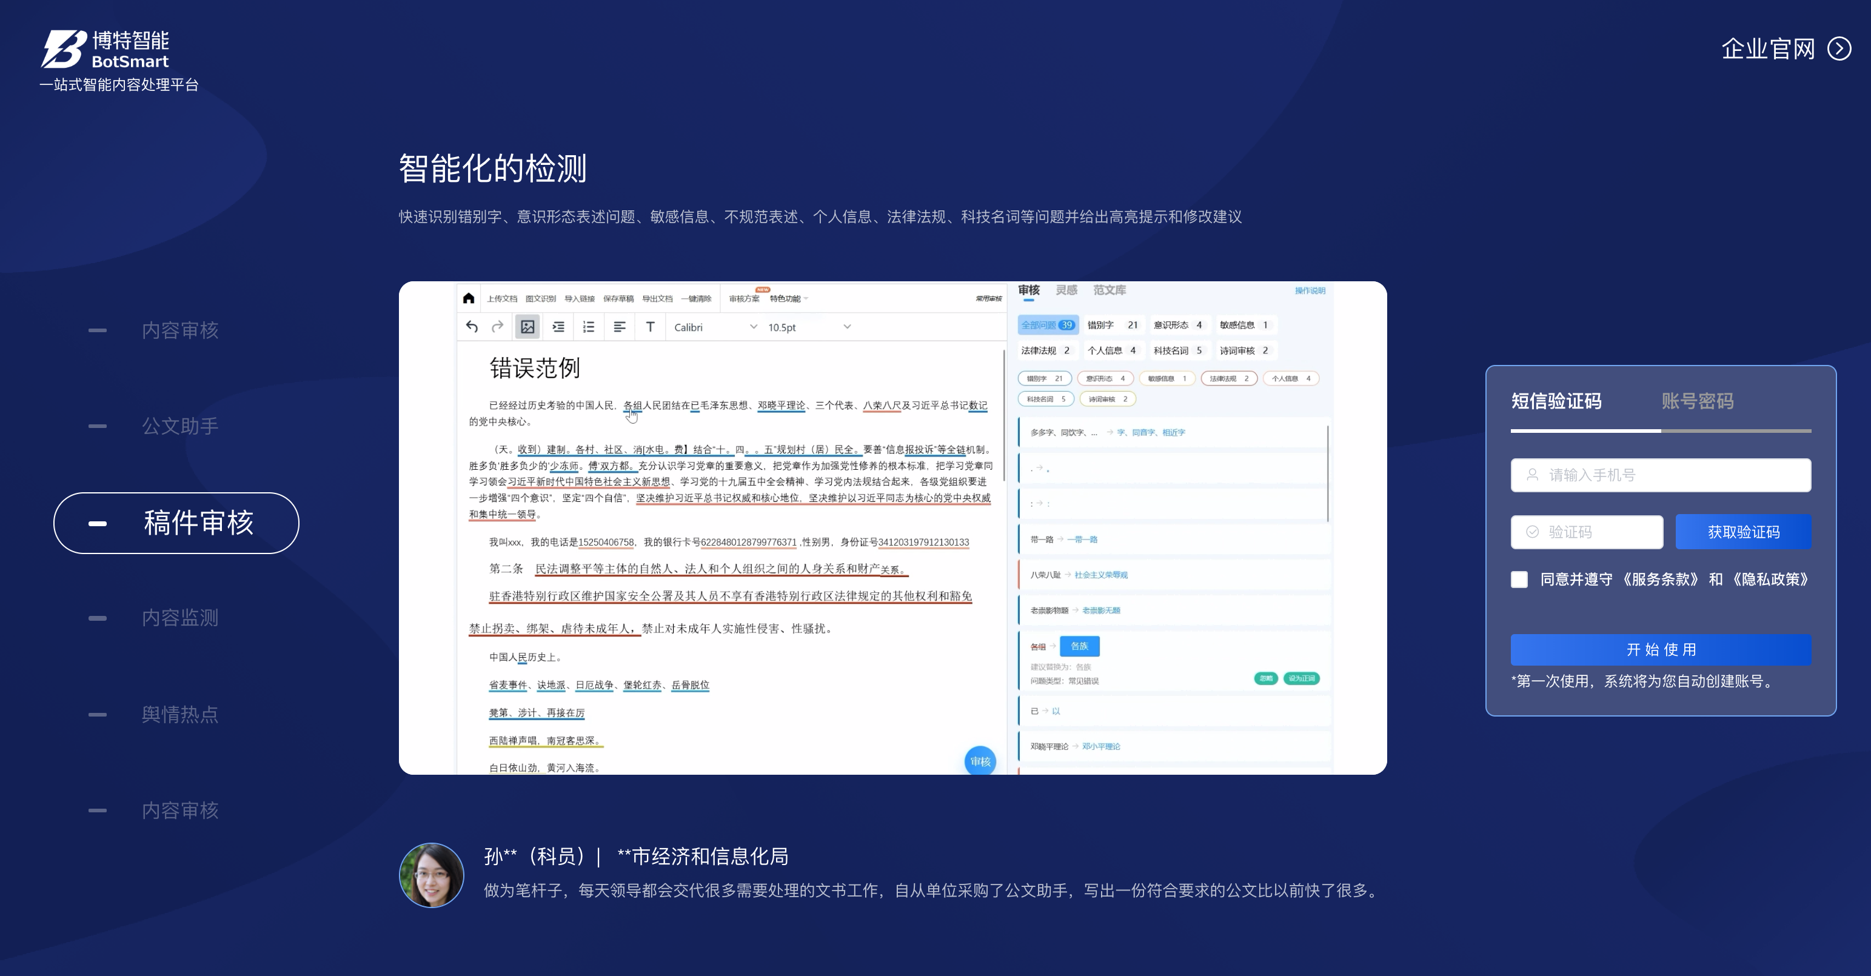Image resolution: width=1871 pixels, height=976 pixels.
Task: Click the user icon in phone field
Action: coord(1532,475)
